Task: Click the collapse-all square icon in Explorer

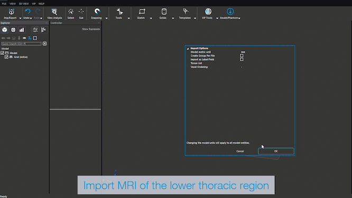Action: (35, 38)
